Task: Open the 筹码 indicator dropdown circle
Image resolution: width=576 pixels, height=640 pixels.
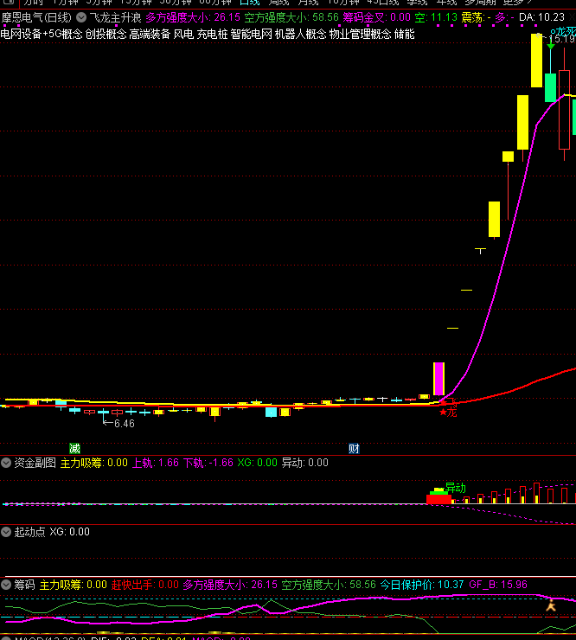Action: tap(6, 585)
